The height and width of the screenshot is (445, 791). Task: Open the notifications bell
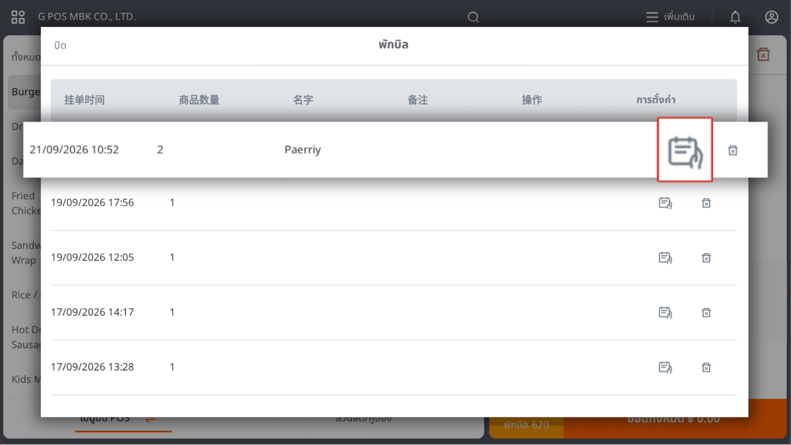coord(735,17)
